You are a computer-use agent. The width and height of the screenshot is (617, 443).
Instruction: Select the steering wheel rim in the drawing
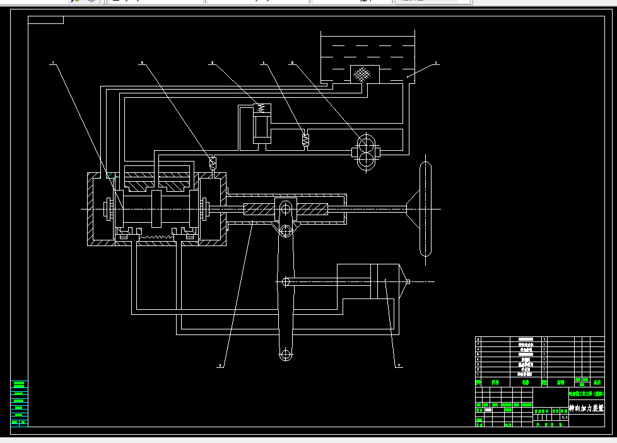click(x=425, y=210)
